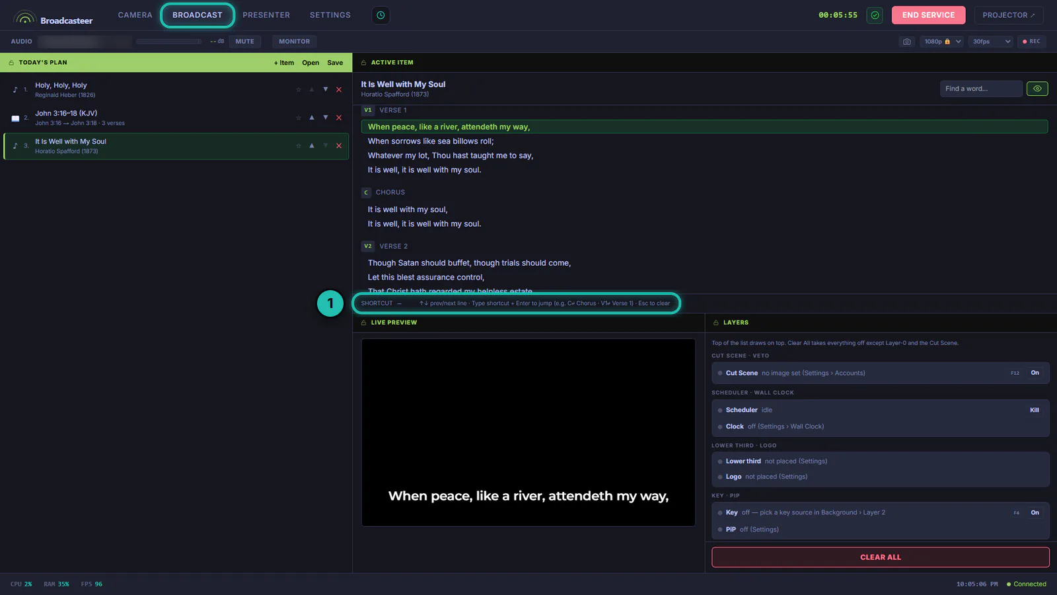Add an item with + Item
The height and width of the screenshot is (595, 1057).
pyautogui.click(x=284, y=63)
